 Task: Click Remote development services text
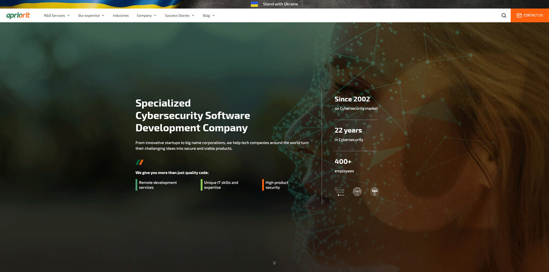point(158,185)
